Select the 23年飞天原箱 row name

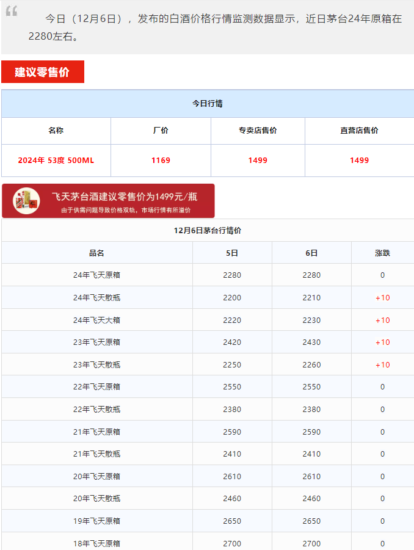point(97,342)
